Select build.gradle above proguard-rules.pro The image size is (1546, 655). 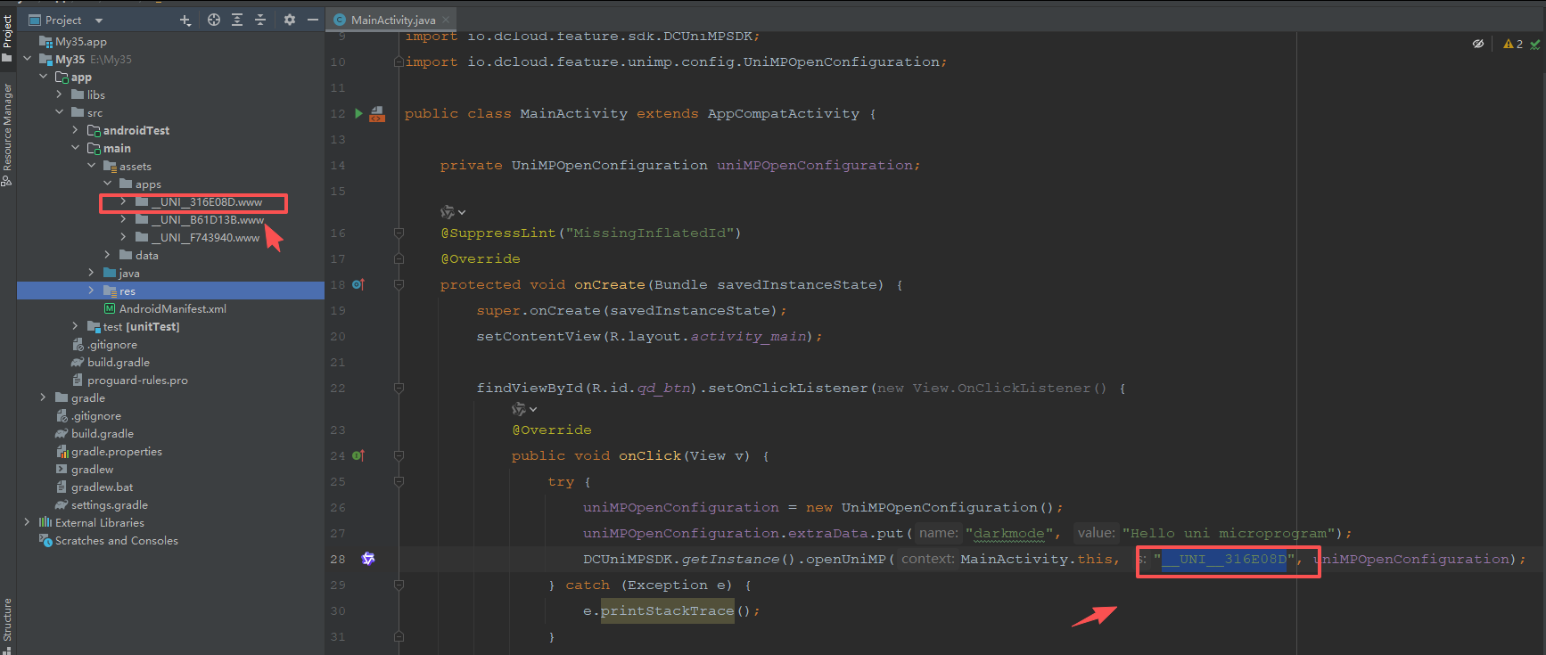118,363
